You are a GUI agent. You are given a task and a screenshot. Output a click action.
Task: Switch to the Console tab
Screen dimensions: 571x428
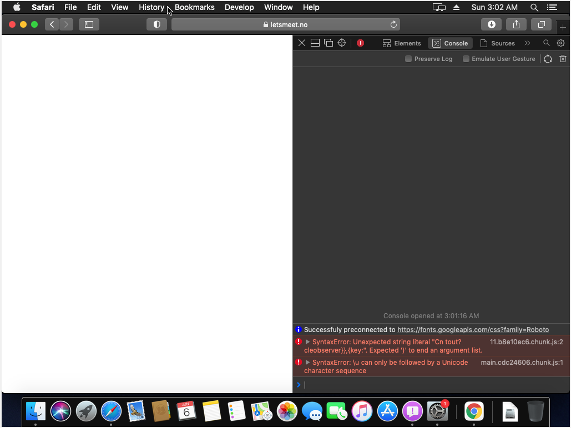click(450, 43)
